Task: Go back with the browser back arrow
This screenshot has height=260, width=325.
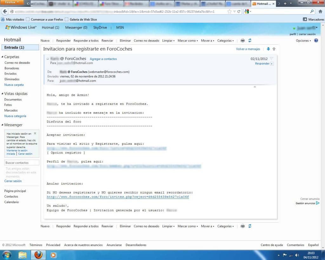Action: tap(5, 11)
